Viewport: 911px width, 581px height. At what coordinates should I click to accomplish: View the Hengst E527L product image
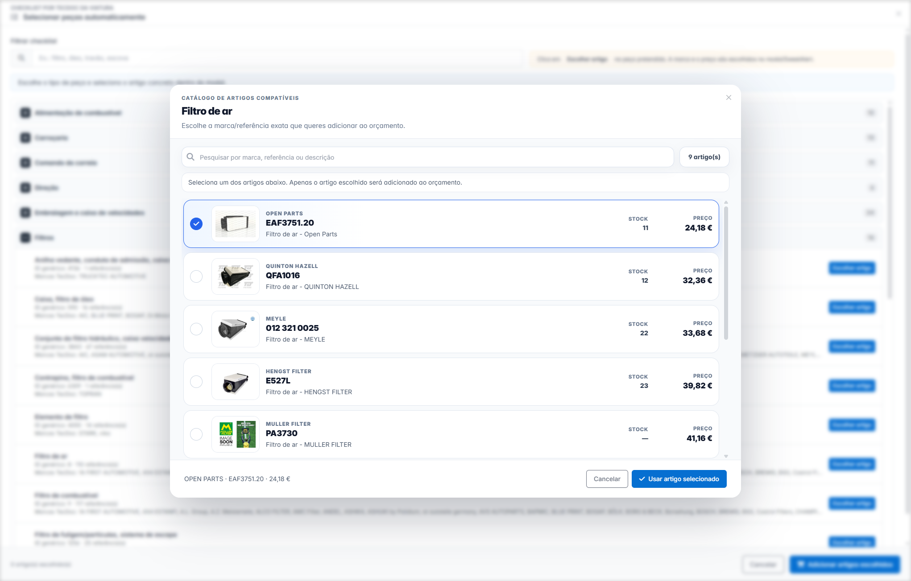tap(236, 382)
